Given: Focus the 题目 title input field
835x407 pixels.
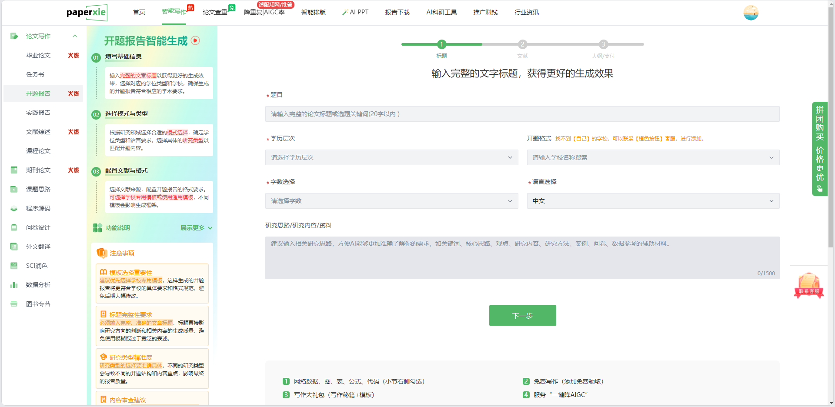Looking at the screenshot, I should click(x=522, y=114).
